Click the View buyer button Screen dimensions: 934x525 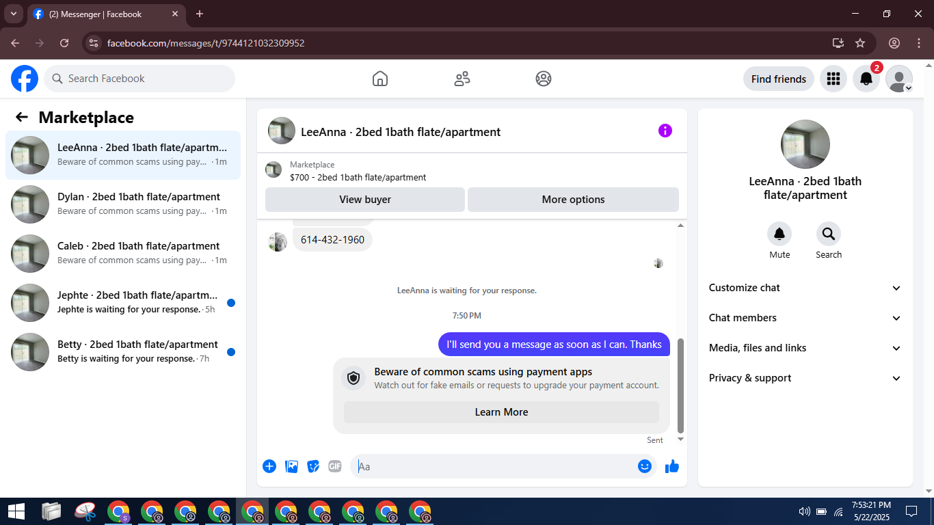pos(365,200)
